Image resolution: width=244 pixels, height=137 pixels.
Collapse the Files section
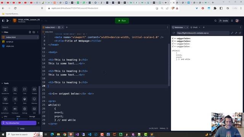coord(2,32)
